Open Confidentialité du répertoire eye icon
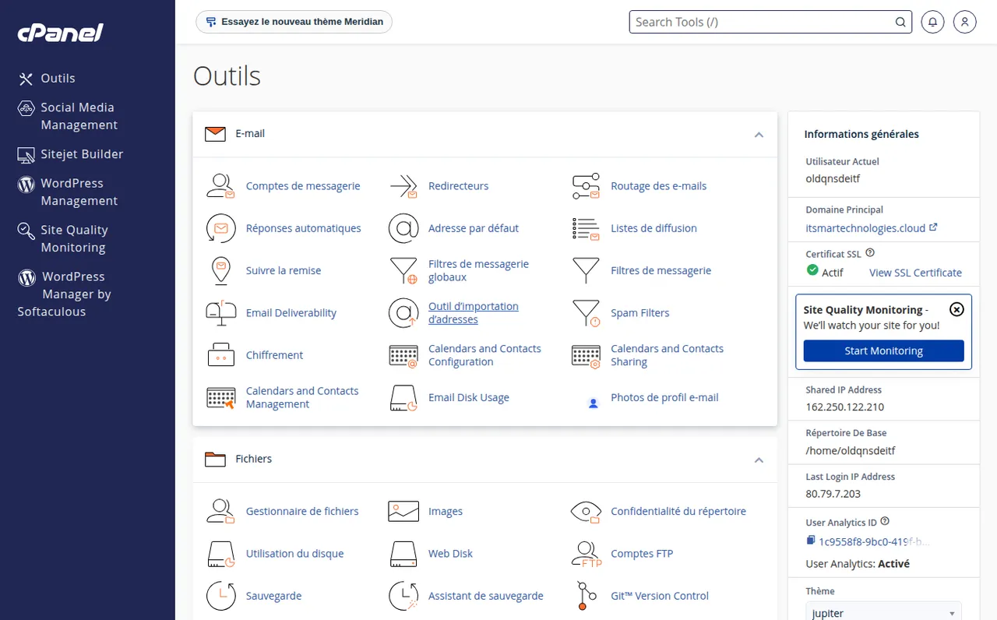The width and height of the screenshot is (997, 620). (586, 511)
